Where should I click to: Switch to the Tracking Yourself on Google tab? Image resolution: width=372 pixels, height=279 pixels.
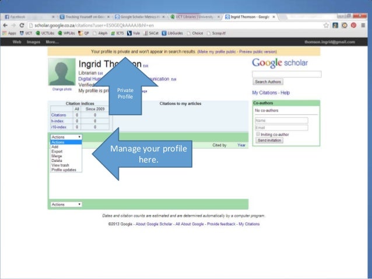[x=85, y=17]
